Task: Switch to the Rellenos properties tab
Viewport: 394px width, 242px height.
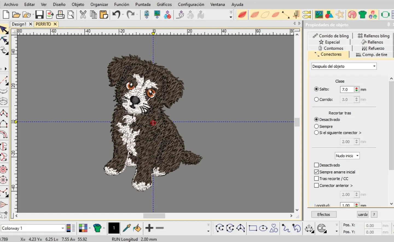Action: point(372,42)
